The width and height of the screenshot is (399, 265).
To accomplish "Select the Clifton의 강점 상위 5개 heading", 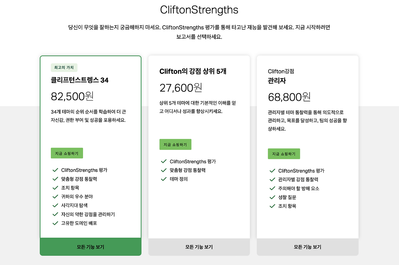I will [x=193, y=71].
